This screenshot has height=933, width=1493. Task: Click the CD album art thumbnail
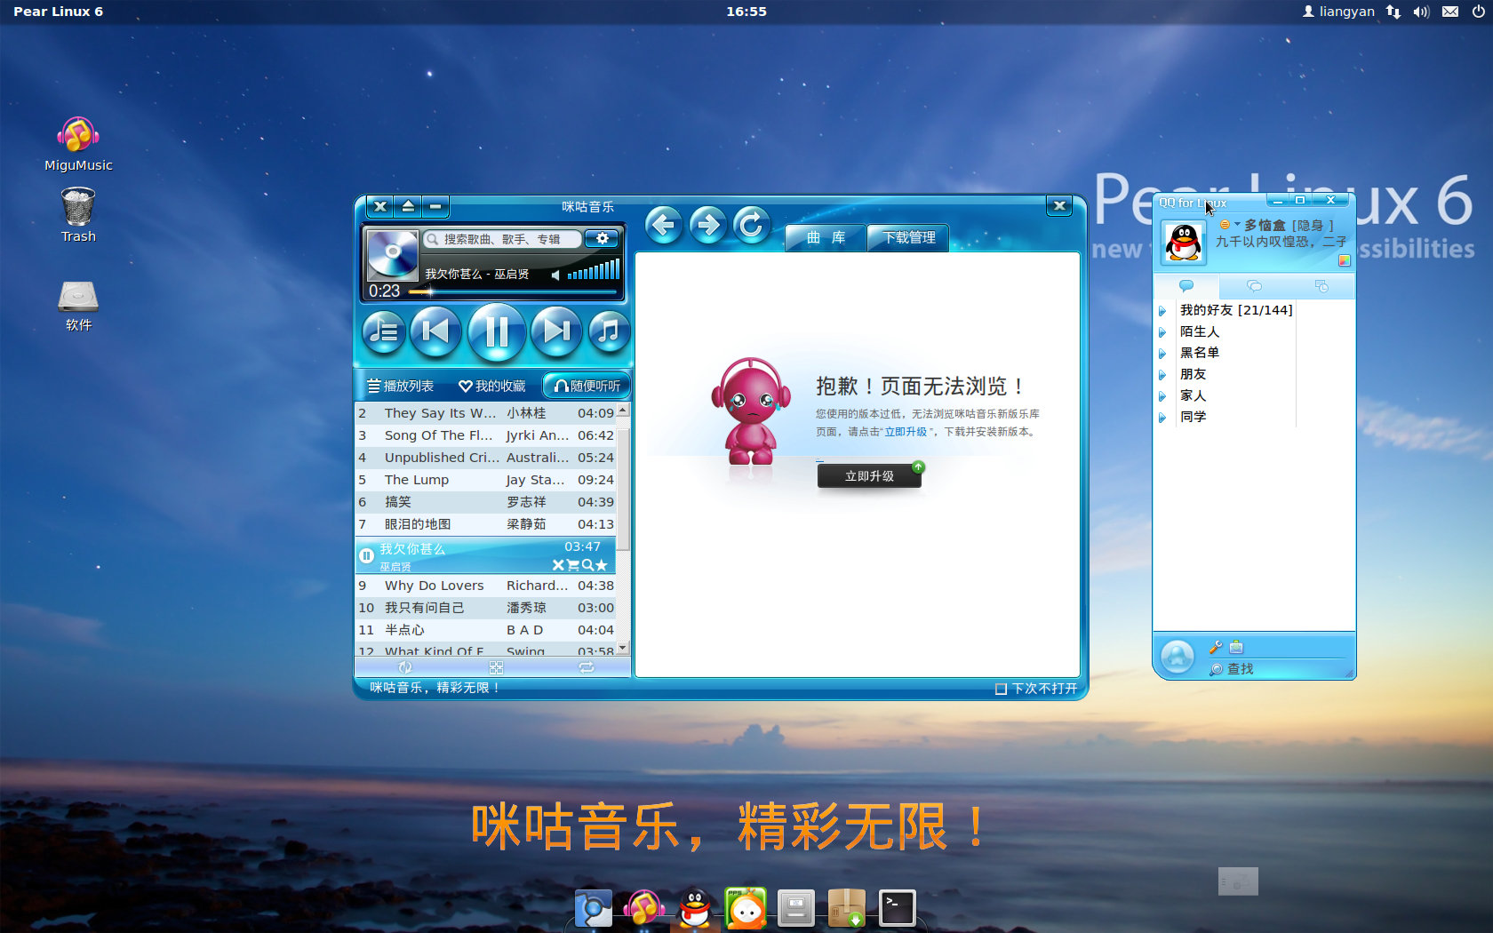pyautogui.click(x=392, y=255)
